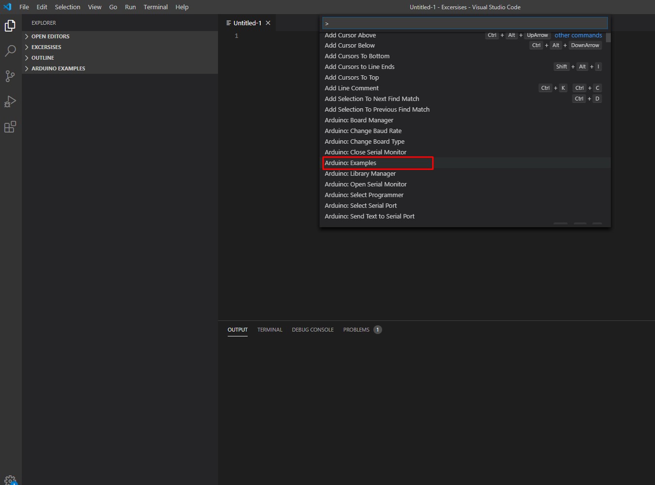Open the Run menu
Viewport: 655px width, 485px height.
click(130, 7)
